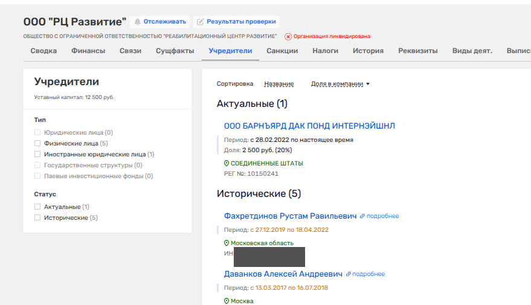Sort founders by Название
The width and height of the screenshot is (531, 305).
[279, 83]
